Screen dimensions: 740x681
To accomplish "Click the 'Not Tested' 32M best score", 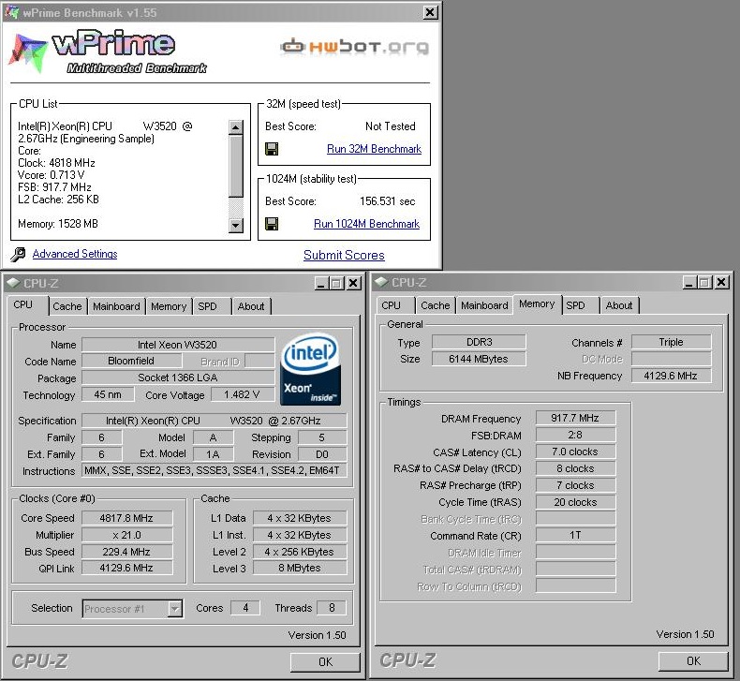I will pos(391,126).
